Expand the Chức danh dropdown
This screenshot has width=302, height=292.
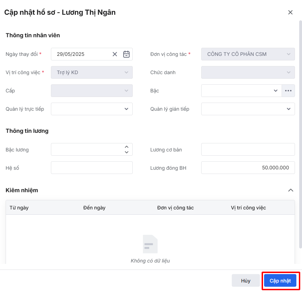[x=248, y=72]
